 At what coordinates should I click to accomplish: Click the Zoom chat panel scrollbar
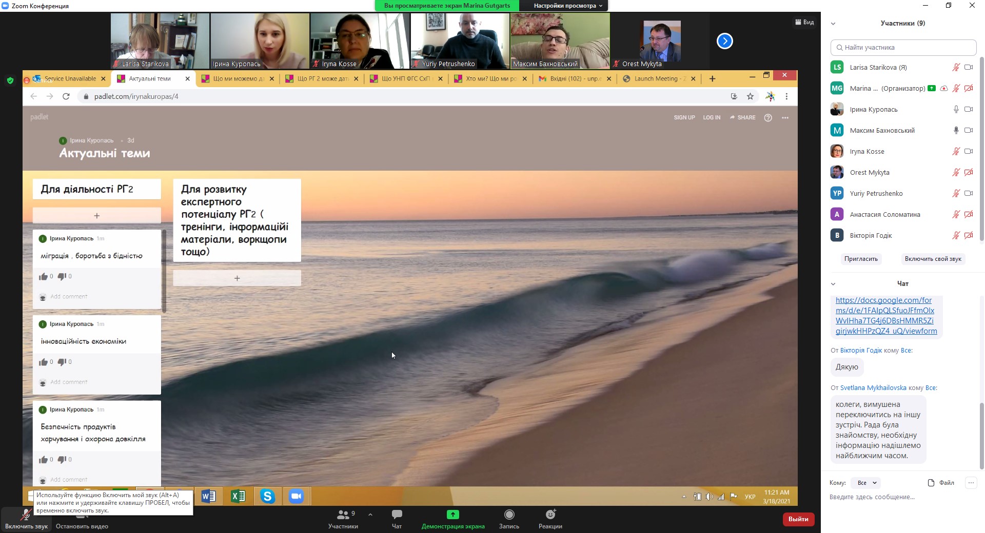click(x=981, y=436)
